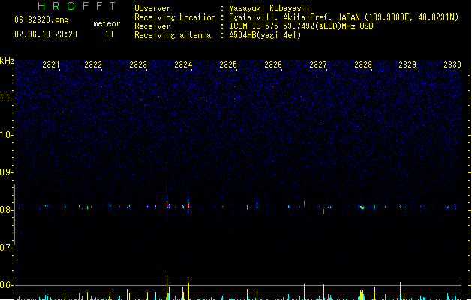
Task: Click the 2327 time marker
Action: pos(318,64)
